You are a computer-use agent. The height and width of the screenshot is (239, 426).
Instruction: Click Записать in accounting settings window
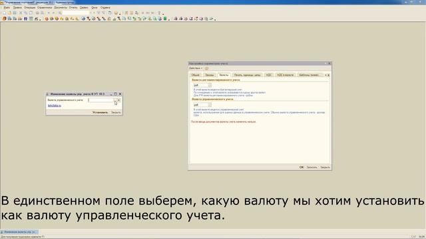[x=312, y=167]
